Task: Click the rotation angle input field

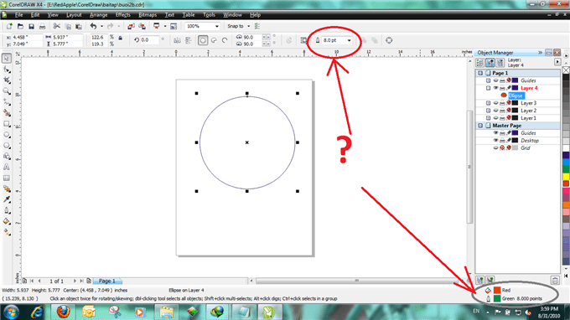Action: tap(150, 40)
